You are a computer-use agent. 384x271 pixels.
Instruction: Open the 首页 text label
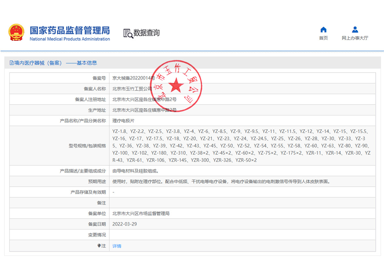pyautogui.click(x=323, y=38)
